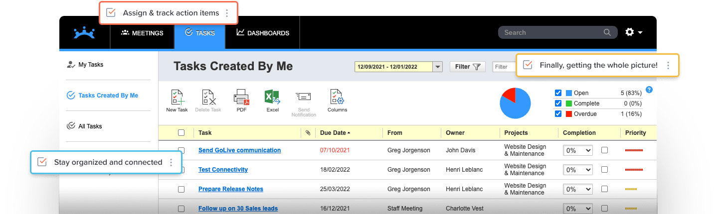Open completion dropdown for Send GoLive communication

pos(577,150)
